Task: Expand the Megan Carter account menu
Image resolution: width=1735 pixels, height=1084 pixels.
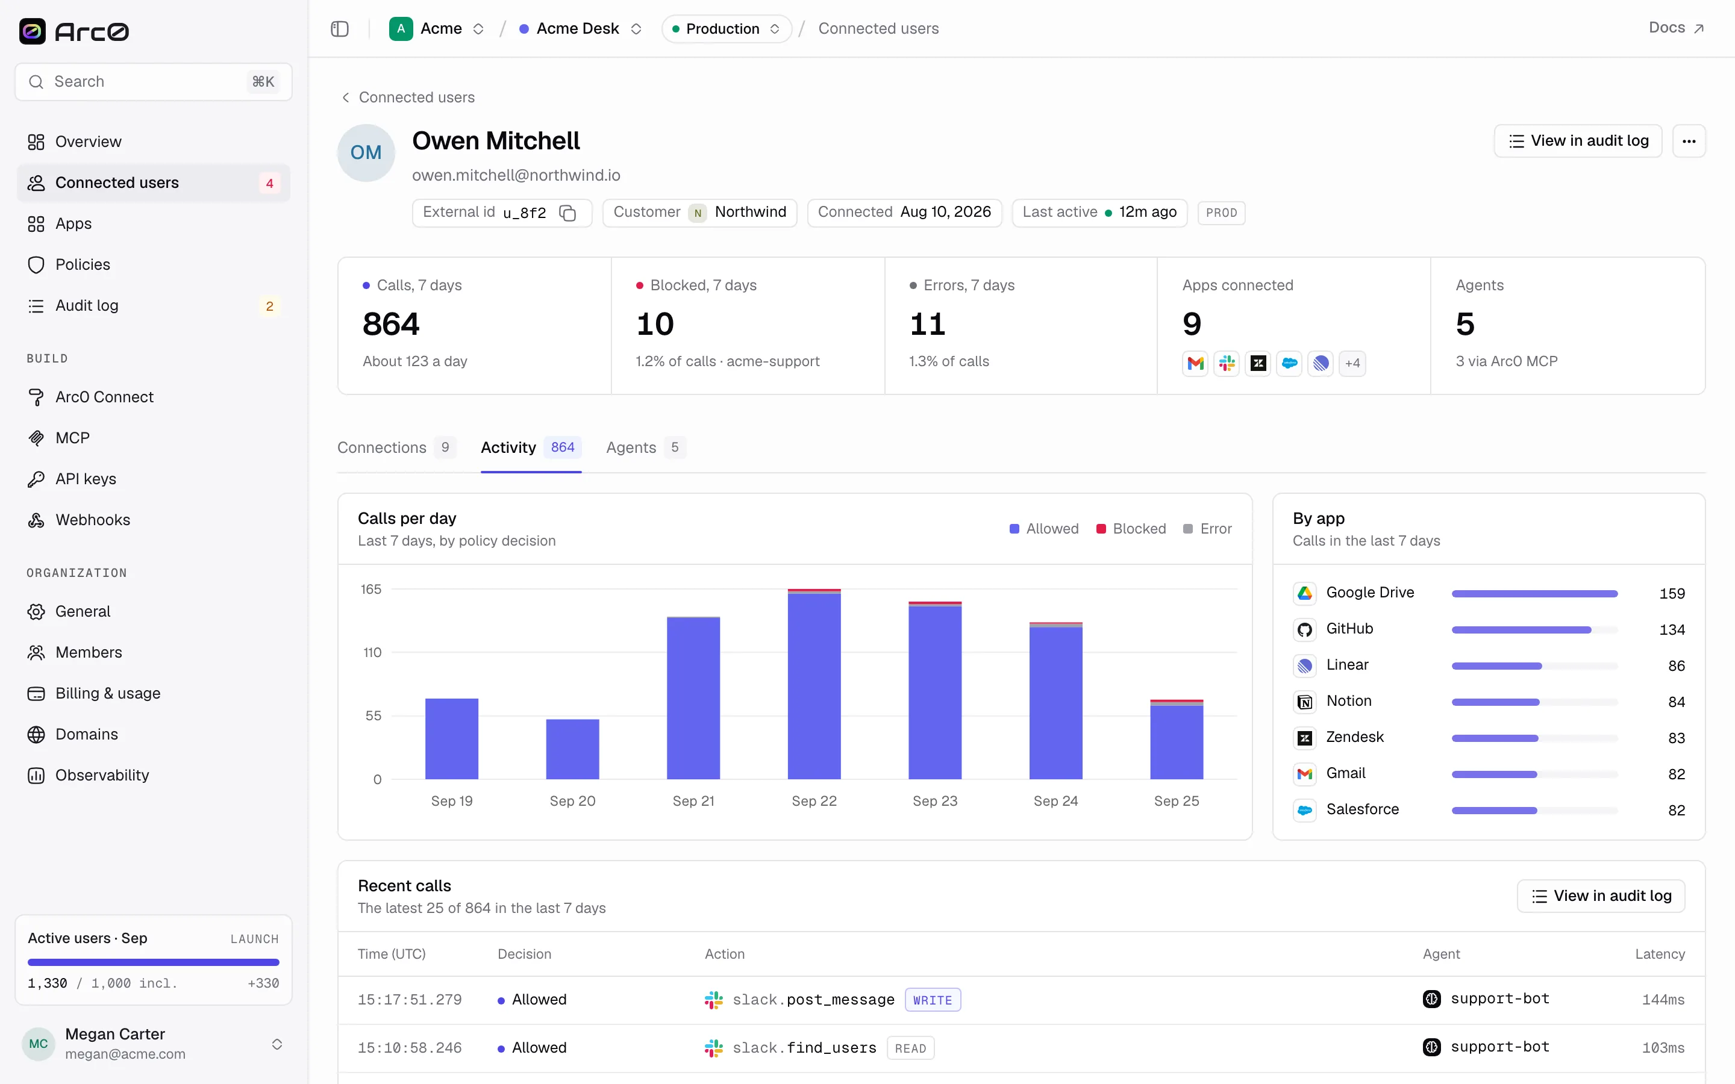Action: 277,1044
